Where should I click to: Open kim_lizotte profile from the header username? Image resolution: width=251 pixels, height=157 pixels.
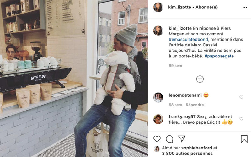tap(179, 7)
